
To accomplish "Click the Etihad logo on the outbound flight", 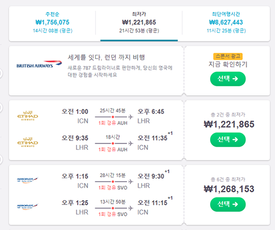I will pos(27,116).
